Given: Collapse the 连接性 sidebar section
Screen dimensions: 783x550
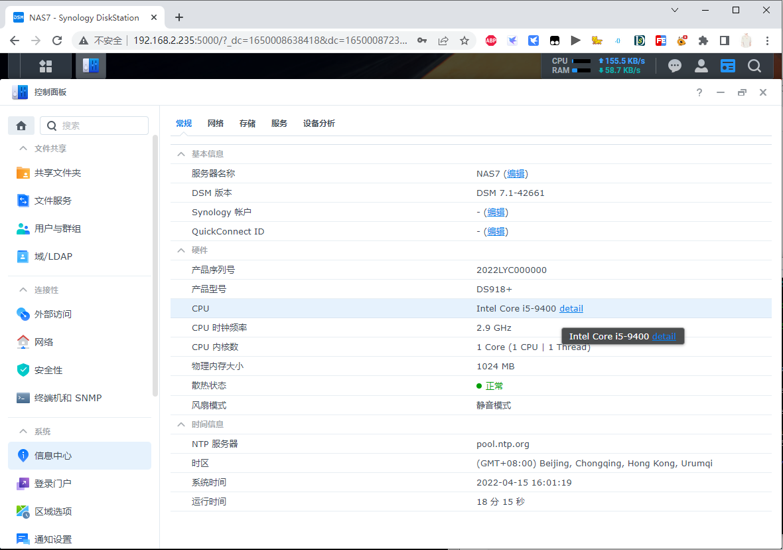Looking at the screenshot, I should click(23, 290).
